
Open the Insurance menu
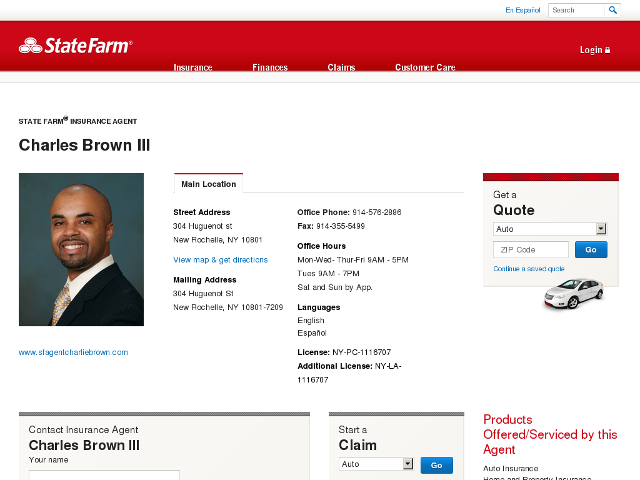pyautogui.click(x=192, y=67)
